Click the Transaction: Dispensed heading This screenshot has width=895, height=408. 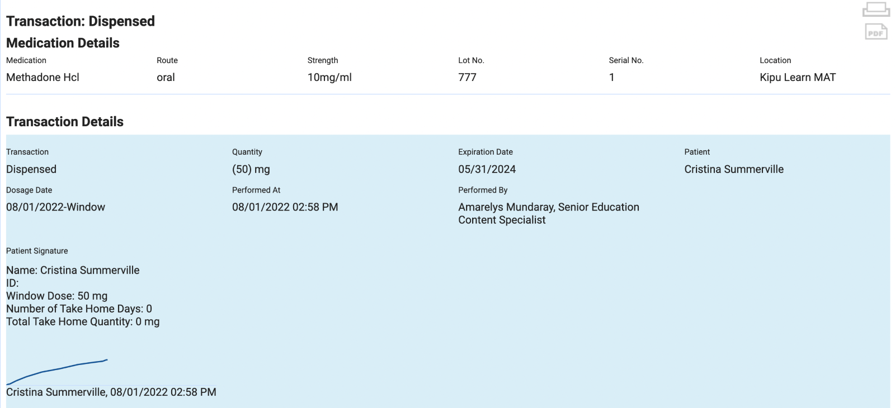coord(80,21)
